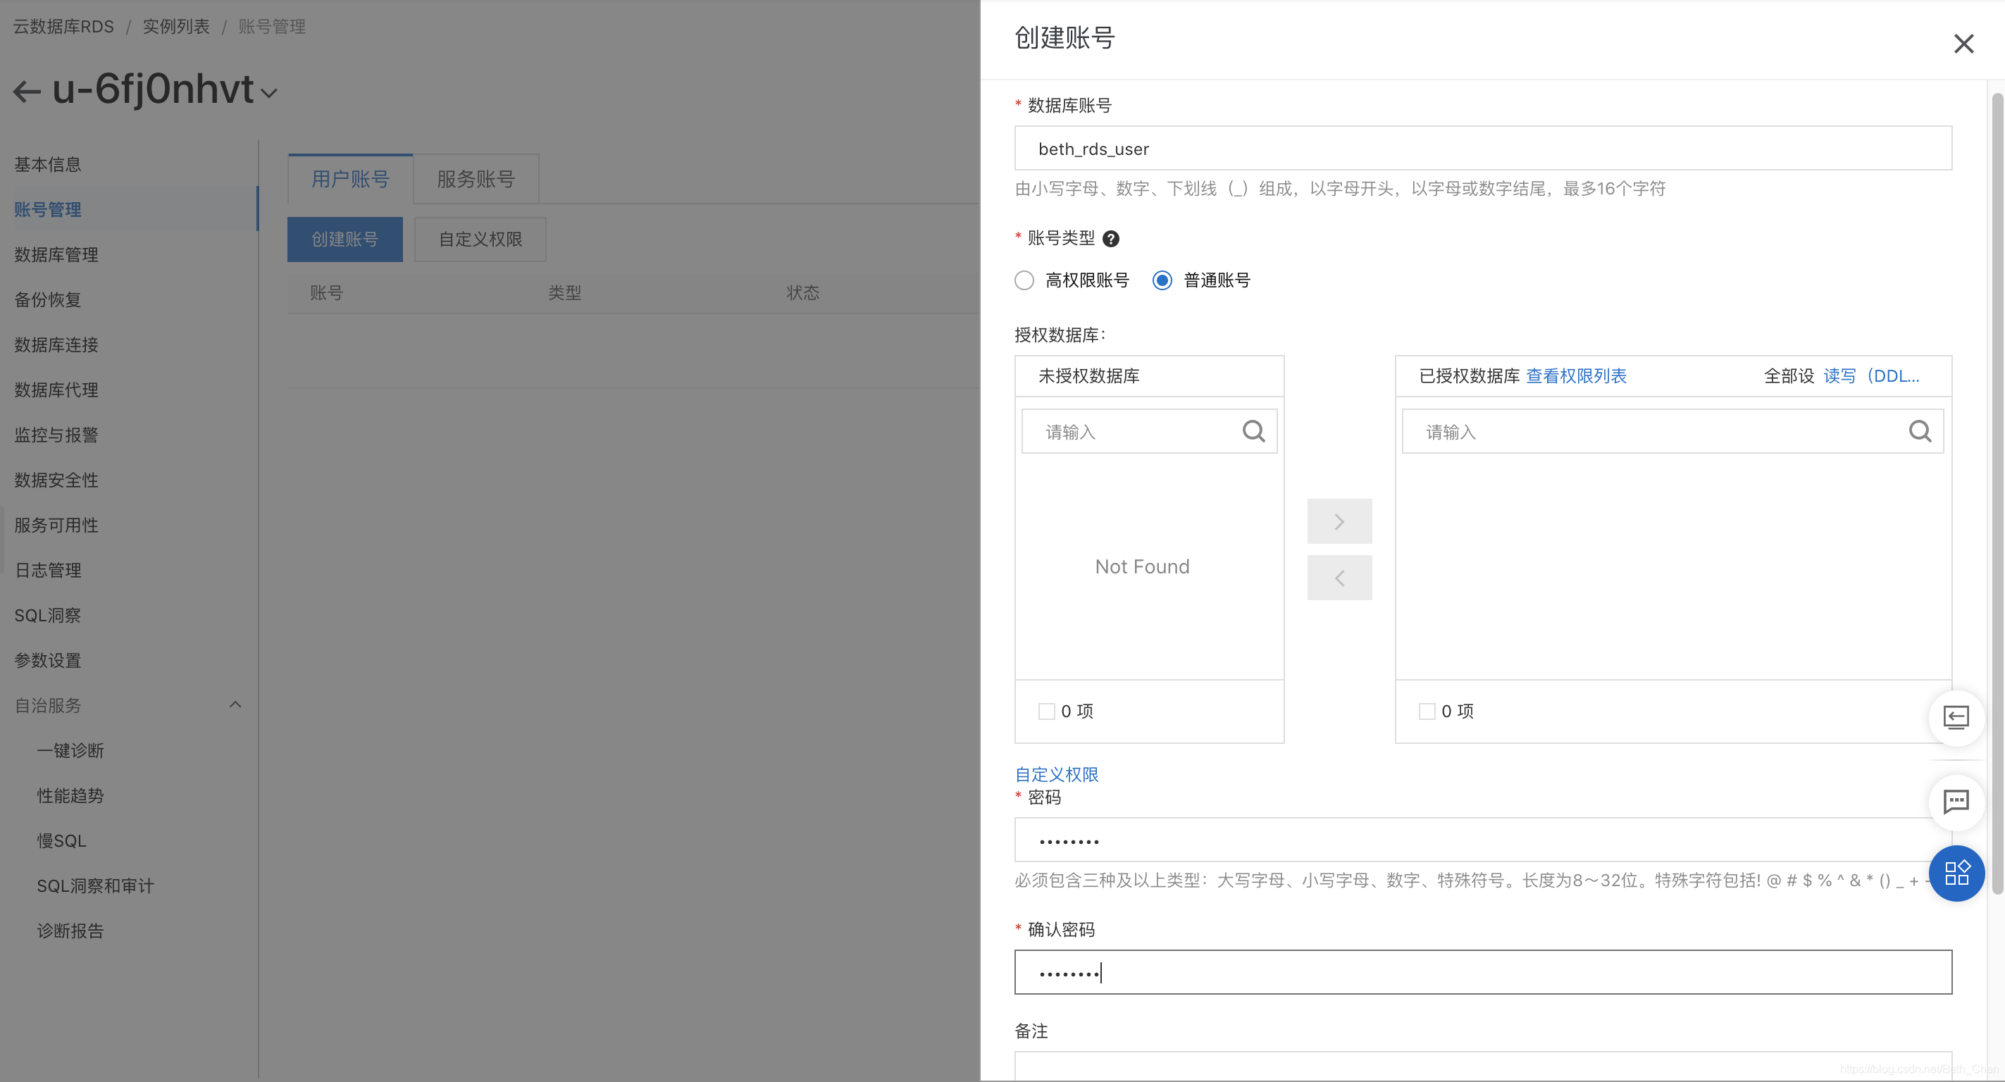Check the unauthorized databases select-all checkbox

point(1046,711)
